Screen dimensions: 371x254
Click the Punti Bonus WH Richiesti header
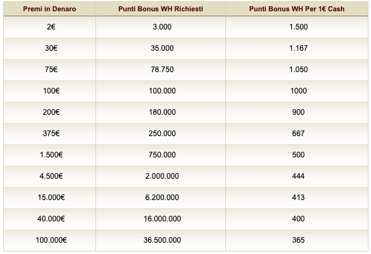[x=161, y=9]
